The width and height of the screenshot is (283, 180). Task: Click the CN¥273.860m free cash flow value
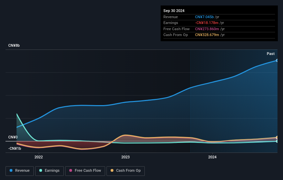pyautogui.click(x=207, y=29)
